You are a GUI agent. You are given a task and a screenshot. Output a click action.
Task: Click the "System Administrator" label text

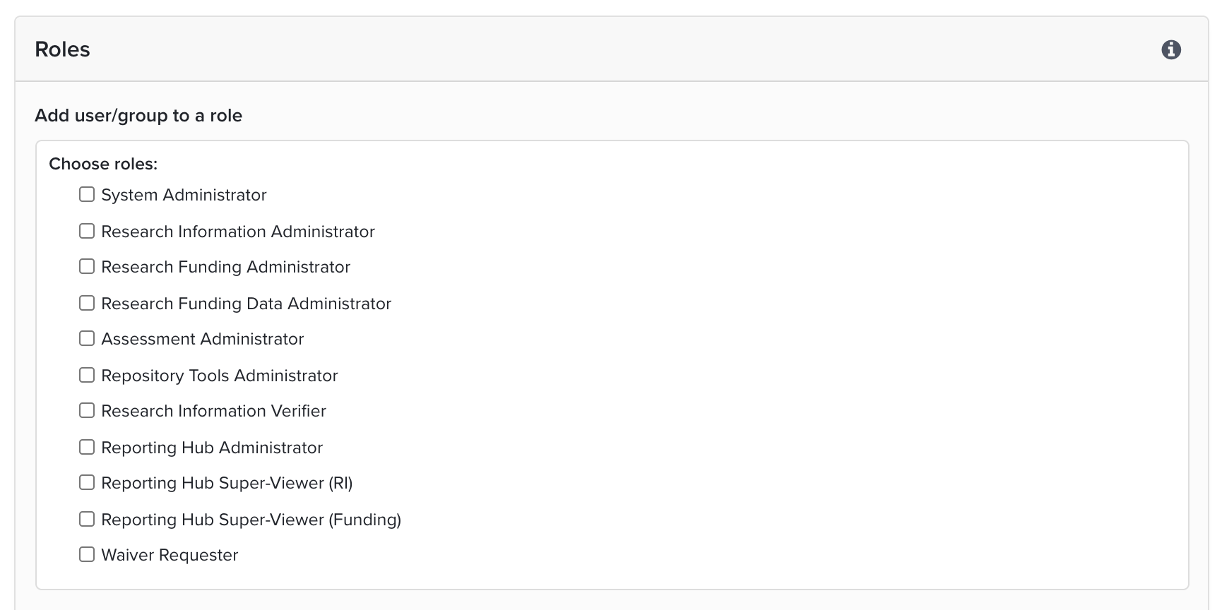184,195
